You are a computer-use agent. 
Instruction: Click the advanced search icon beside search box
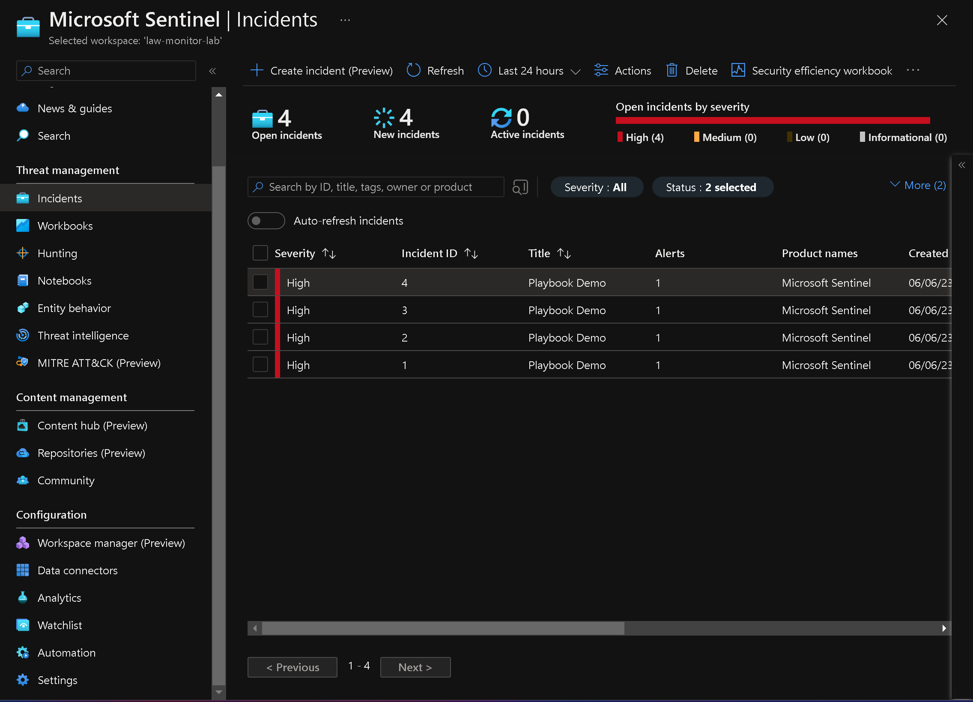tap(520, 187)
